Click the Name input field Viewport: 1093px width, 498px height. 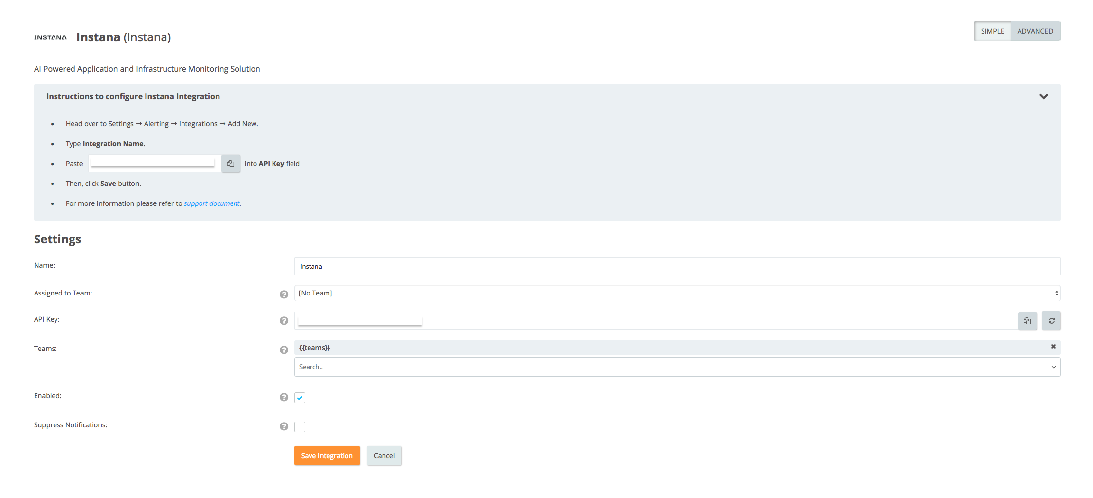[x=677, y=266]
